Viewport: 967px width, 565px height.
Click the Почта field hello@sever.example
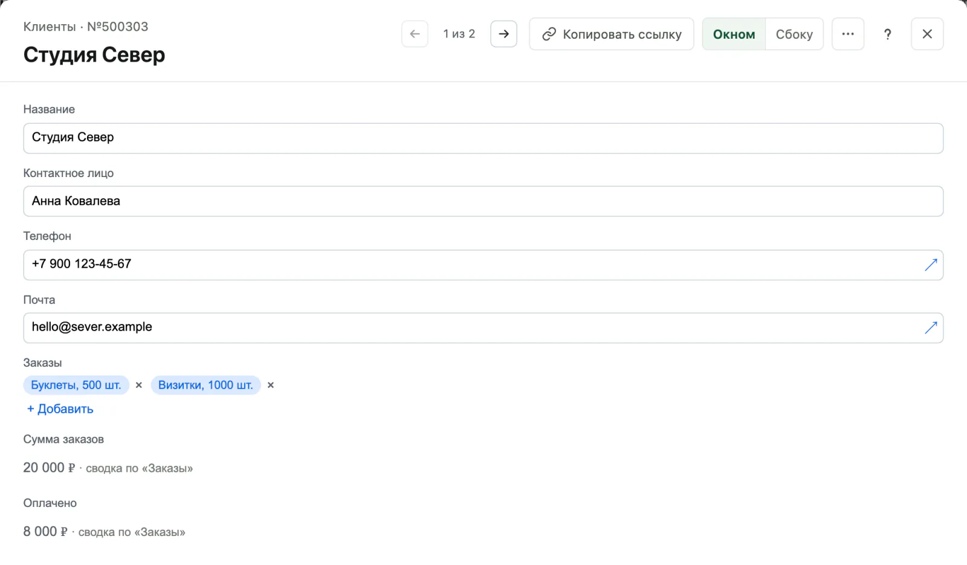pos(483,328)
